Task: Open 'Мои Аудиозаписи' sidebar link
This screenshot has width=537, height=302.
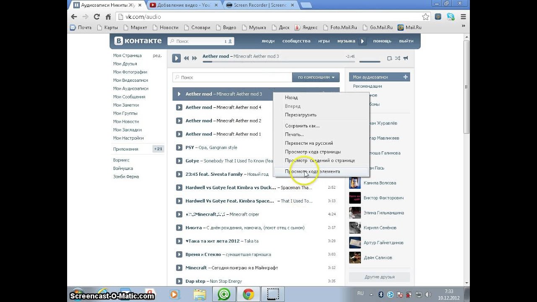Action: point(130,89)
